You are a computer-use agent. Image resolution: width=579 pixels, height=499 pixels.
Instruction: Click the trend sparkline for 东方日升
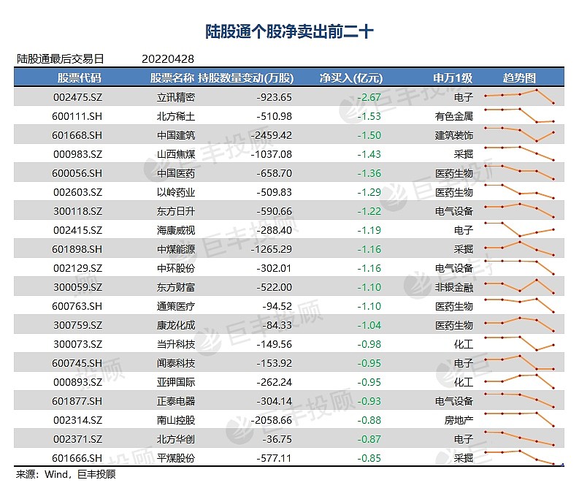coord(519,210)
